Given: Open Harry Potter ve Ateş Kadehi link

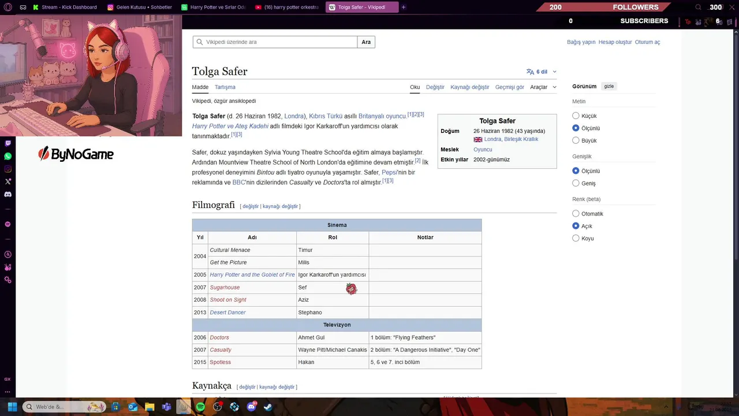Looking at the screenshot, I should click(230, 126).
